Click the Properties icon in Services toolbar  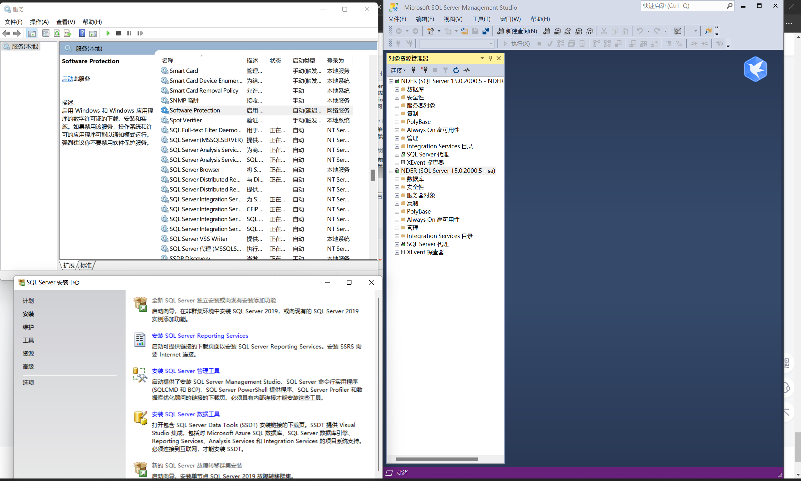tap(46, 33)
